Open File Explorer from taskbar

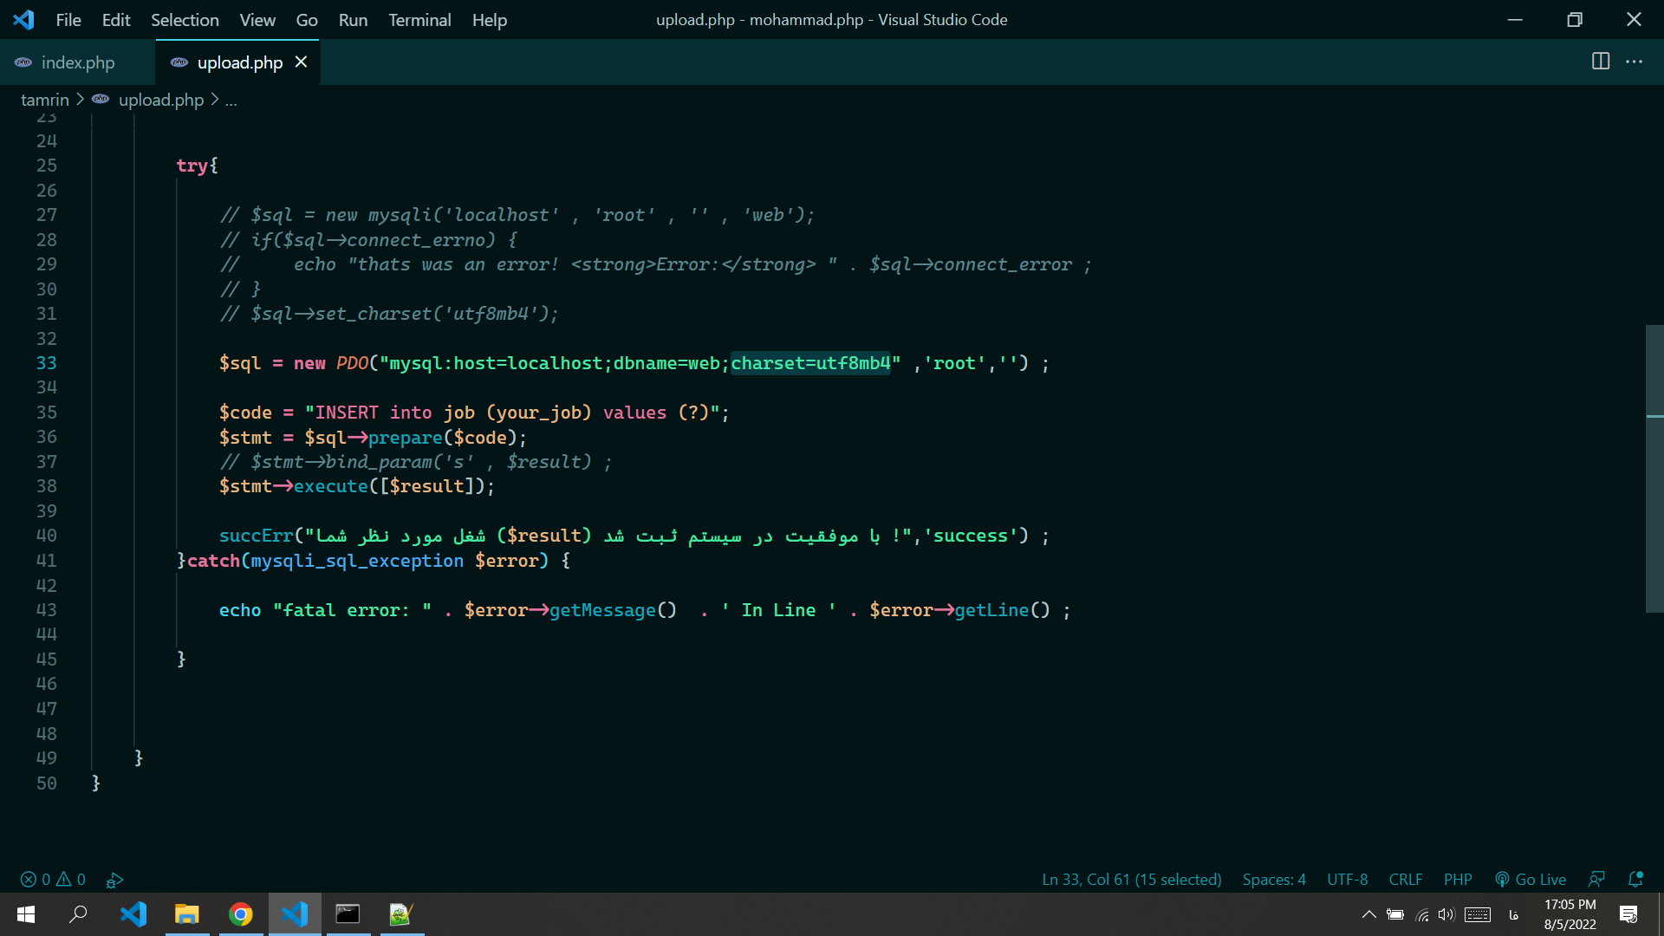pyautogui.click(x=187, y=914)
